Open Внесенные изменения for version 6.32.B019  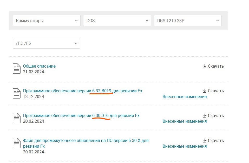[185, 97]
